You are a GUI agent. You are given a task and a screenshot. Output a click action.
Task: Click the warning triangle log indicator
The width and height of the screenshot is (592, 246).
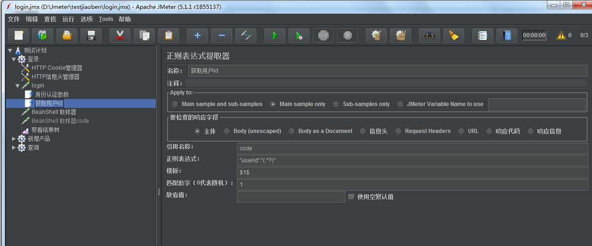[561, 35]
